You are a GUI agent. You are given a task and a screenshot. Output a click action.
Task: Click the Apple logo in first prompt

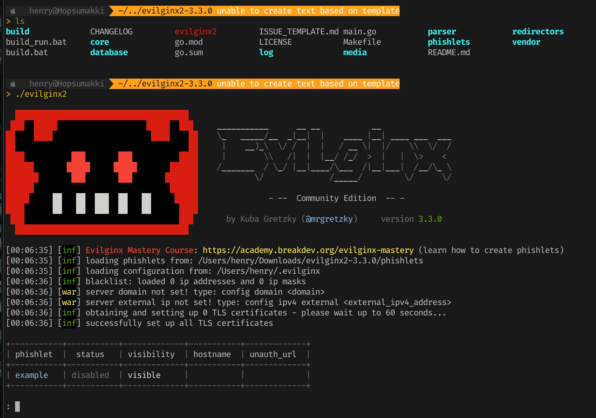(x=13, y=11)
